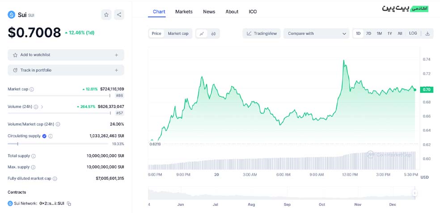Switch to line chart icon
The height and width of the screenshot is (213, 440).
click(202, 34)
